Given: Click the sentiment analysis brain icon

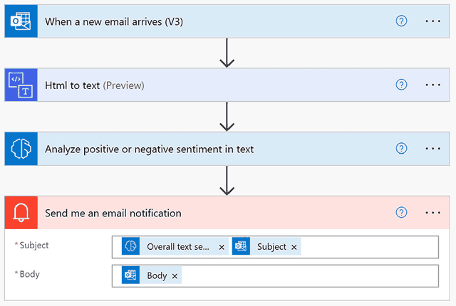Looking at the screenshot, I should click(20, 149).
